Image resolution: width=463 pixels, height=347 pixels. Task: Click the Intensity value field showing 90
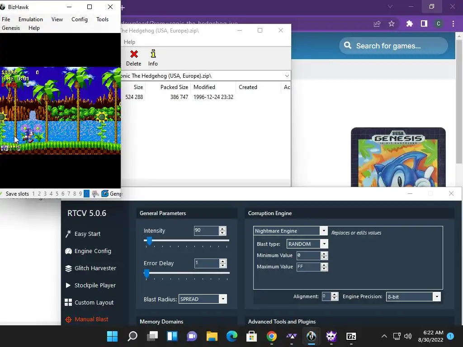pos(206,230)
